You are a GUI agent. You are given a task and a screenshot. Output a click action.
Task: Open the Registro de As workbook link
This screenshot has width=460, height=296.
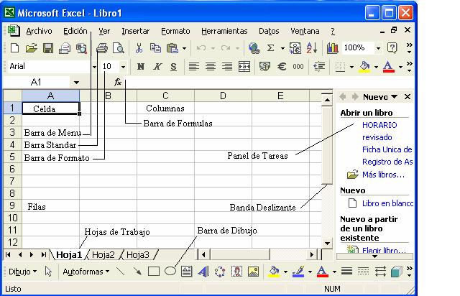coord(387,162)
